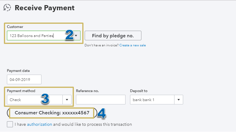Click the Receive Payment clock icon

point(7,8)
